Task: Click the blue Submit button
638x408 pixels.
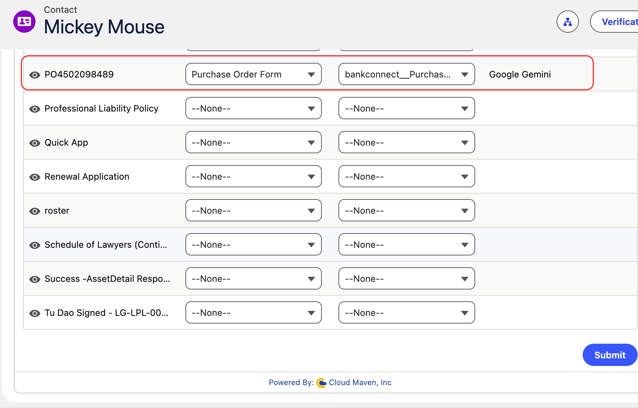Action: [x=610, y=355]
